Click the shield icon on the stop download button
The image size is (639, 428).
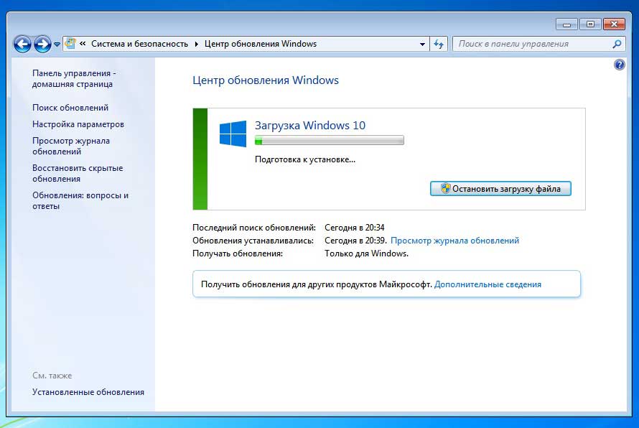(445, 189)
